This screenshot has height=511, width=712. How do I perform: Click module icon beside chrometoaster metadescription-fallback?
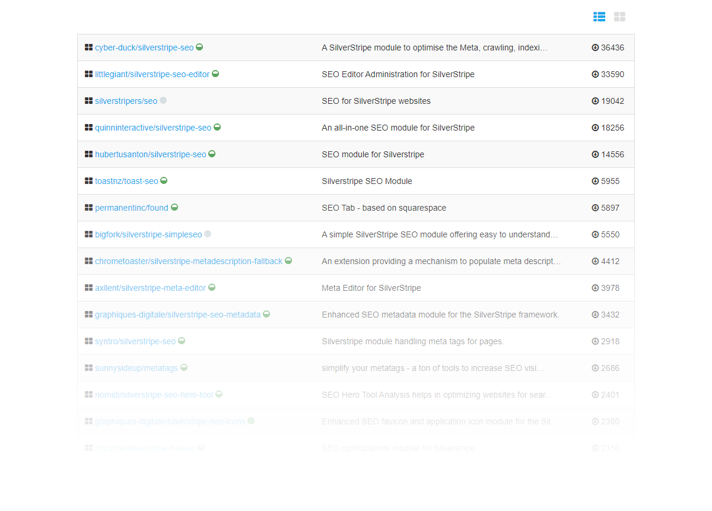(88, 261)
